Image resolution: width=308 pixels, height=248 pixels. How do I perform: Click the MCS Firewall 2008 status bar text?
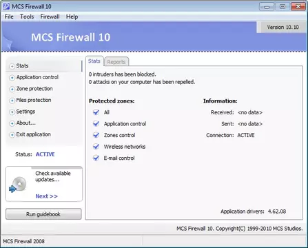pyautogui.click(x=23, y=241)
